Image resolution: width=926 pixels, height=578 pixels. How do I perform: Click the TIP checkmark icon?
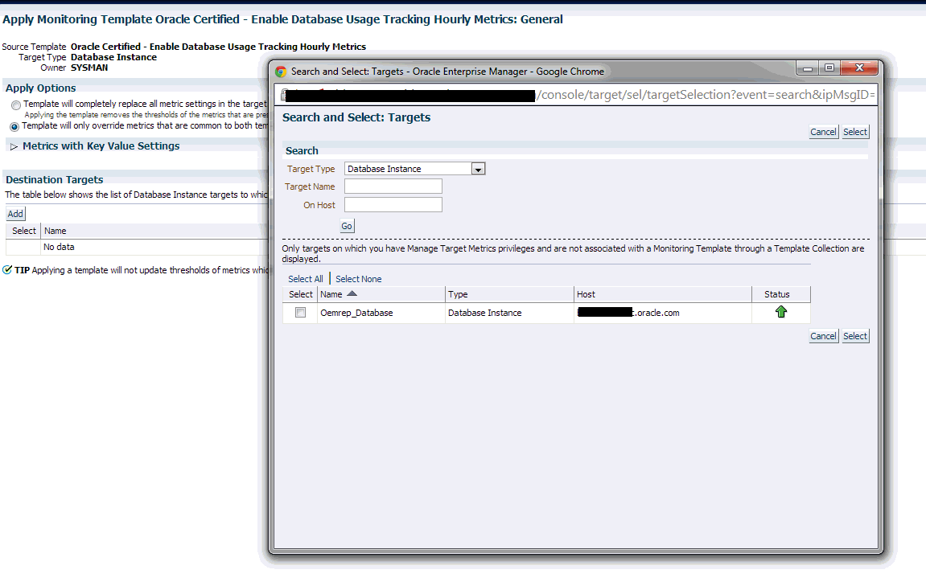tap(7, 270)
